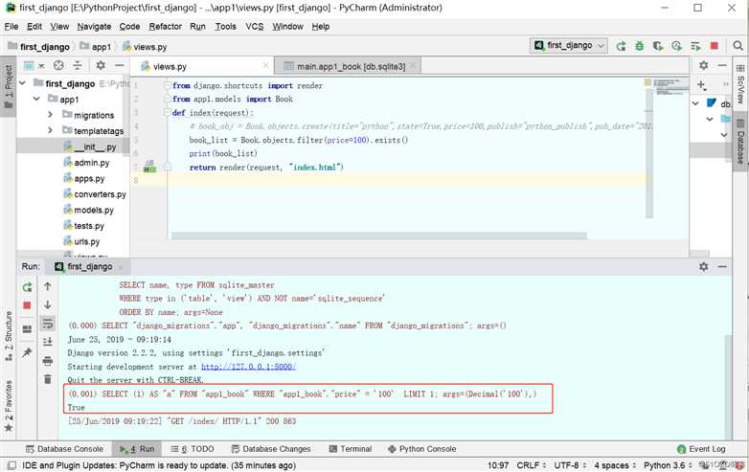Open the Python Console tool window
This screenshot has width=749, height=472.
(422, 449)
